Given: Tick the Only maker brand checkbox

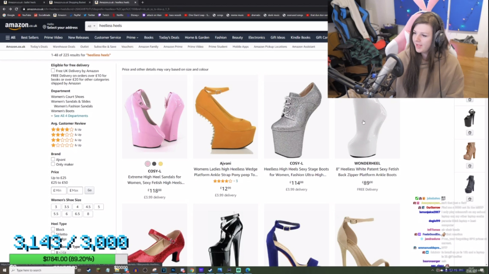Looking at the screenshot, I should coord(53,164).
